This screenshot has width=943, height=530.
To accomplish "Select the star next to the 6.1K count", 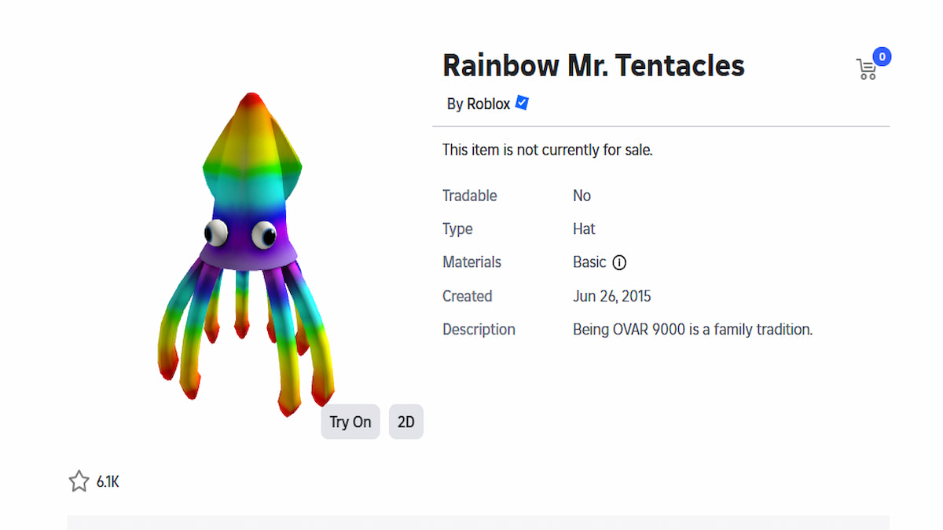I will tap(79, 481).
